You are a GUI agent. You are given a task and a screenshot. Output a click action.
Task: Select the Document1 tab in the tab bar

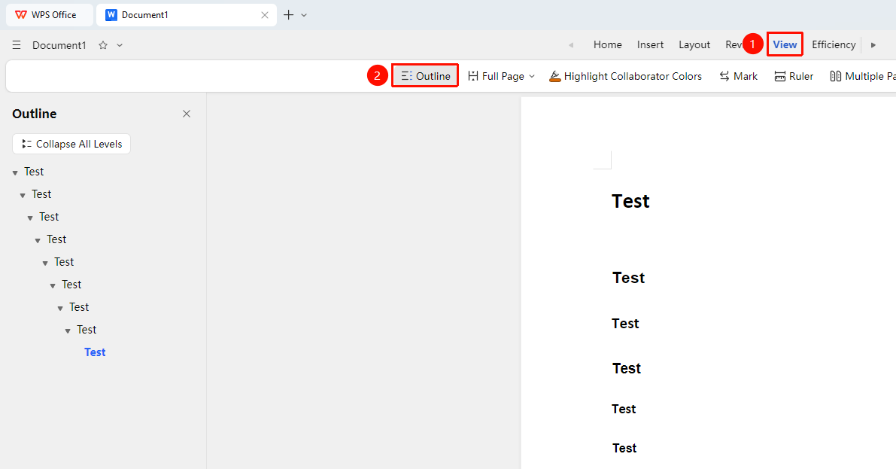coord(187,15)
